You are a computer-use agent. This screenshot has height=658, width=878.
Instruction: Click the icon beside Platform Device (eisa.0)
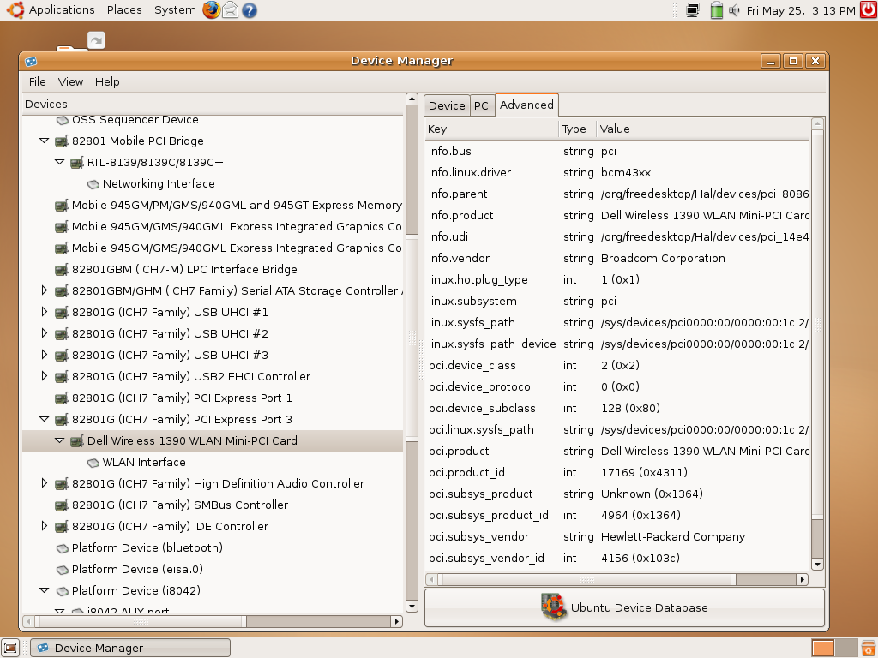coord(62,570)
